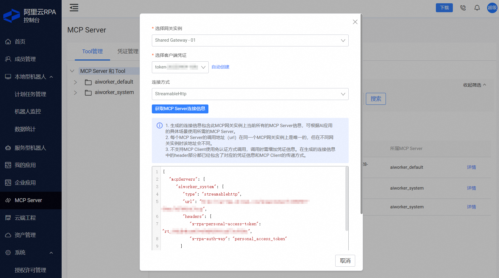Screen dimensions: 499x278
Task: Close the dialog with the X icon
Action: tap(355, 22)
